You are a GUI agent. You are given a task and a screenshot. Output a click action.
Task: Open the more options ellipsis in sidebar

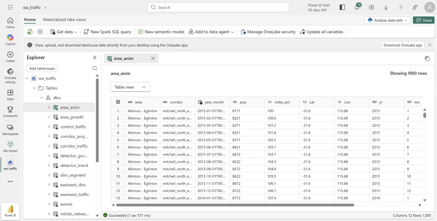point(10,182)
